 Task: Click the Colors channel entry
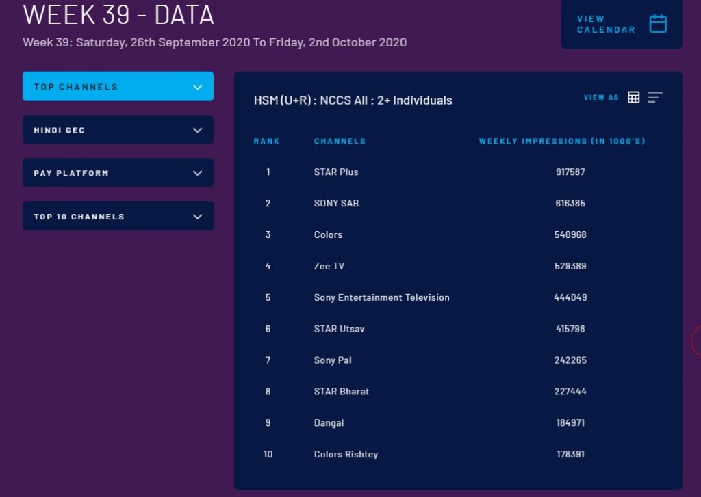point(328,235)
